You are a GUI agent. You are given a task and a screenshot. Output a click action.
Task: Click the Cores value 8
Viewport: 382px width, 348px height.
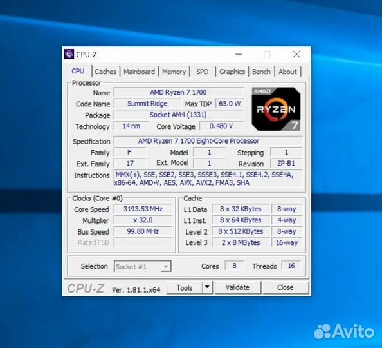[x=234, y=266]
